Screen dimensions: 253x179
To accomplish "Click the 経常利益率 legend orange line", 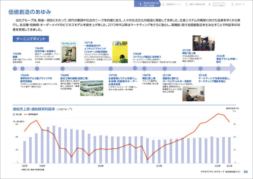I will pyautogui.click(x=26, y=114).
